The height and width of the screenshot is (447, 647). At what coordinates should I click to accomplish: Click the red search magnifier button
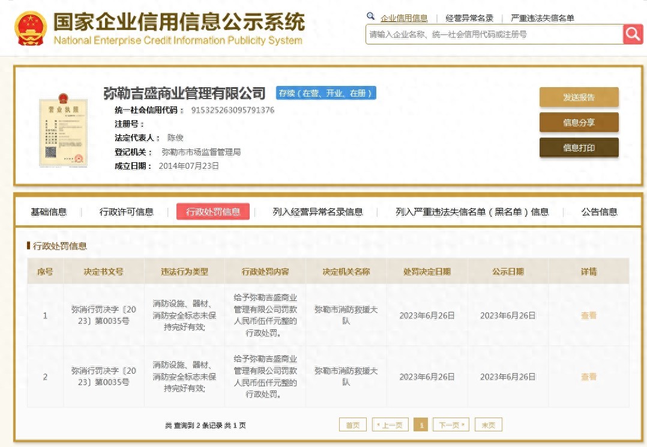(633, 34)
